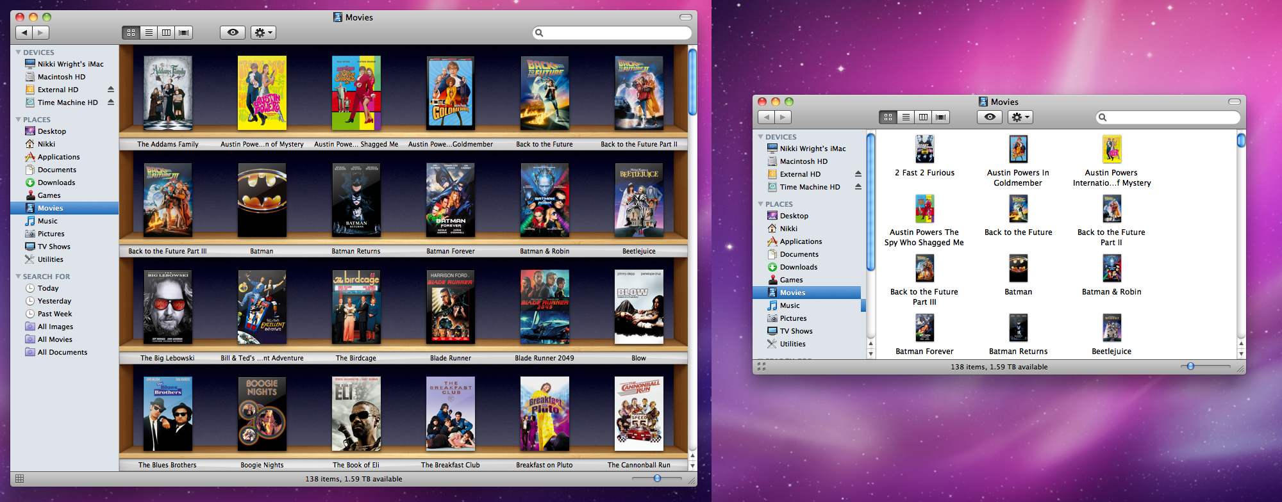Click the icon size slider in the large window
Screen dimensions: 1282x502
(657, 478)
